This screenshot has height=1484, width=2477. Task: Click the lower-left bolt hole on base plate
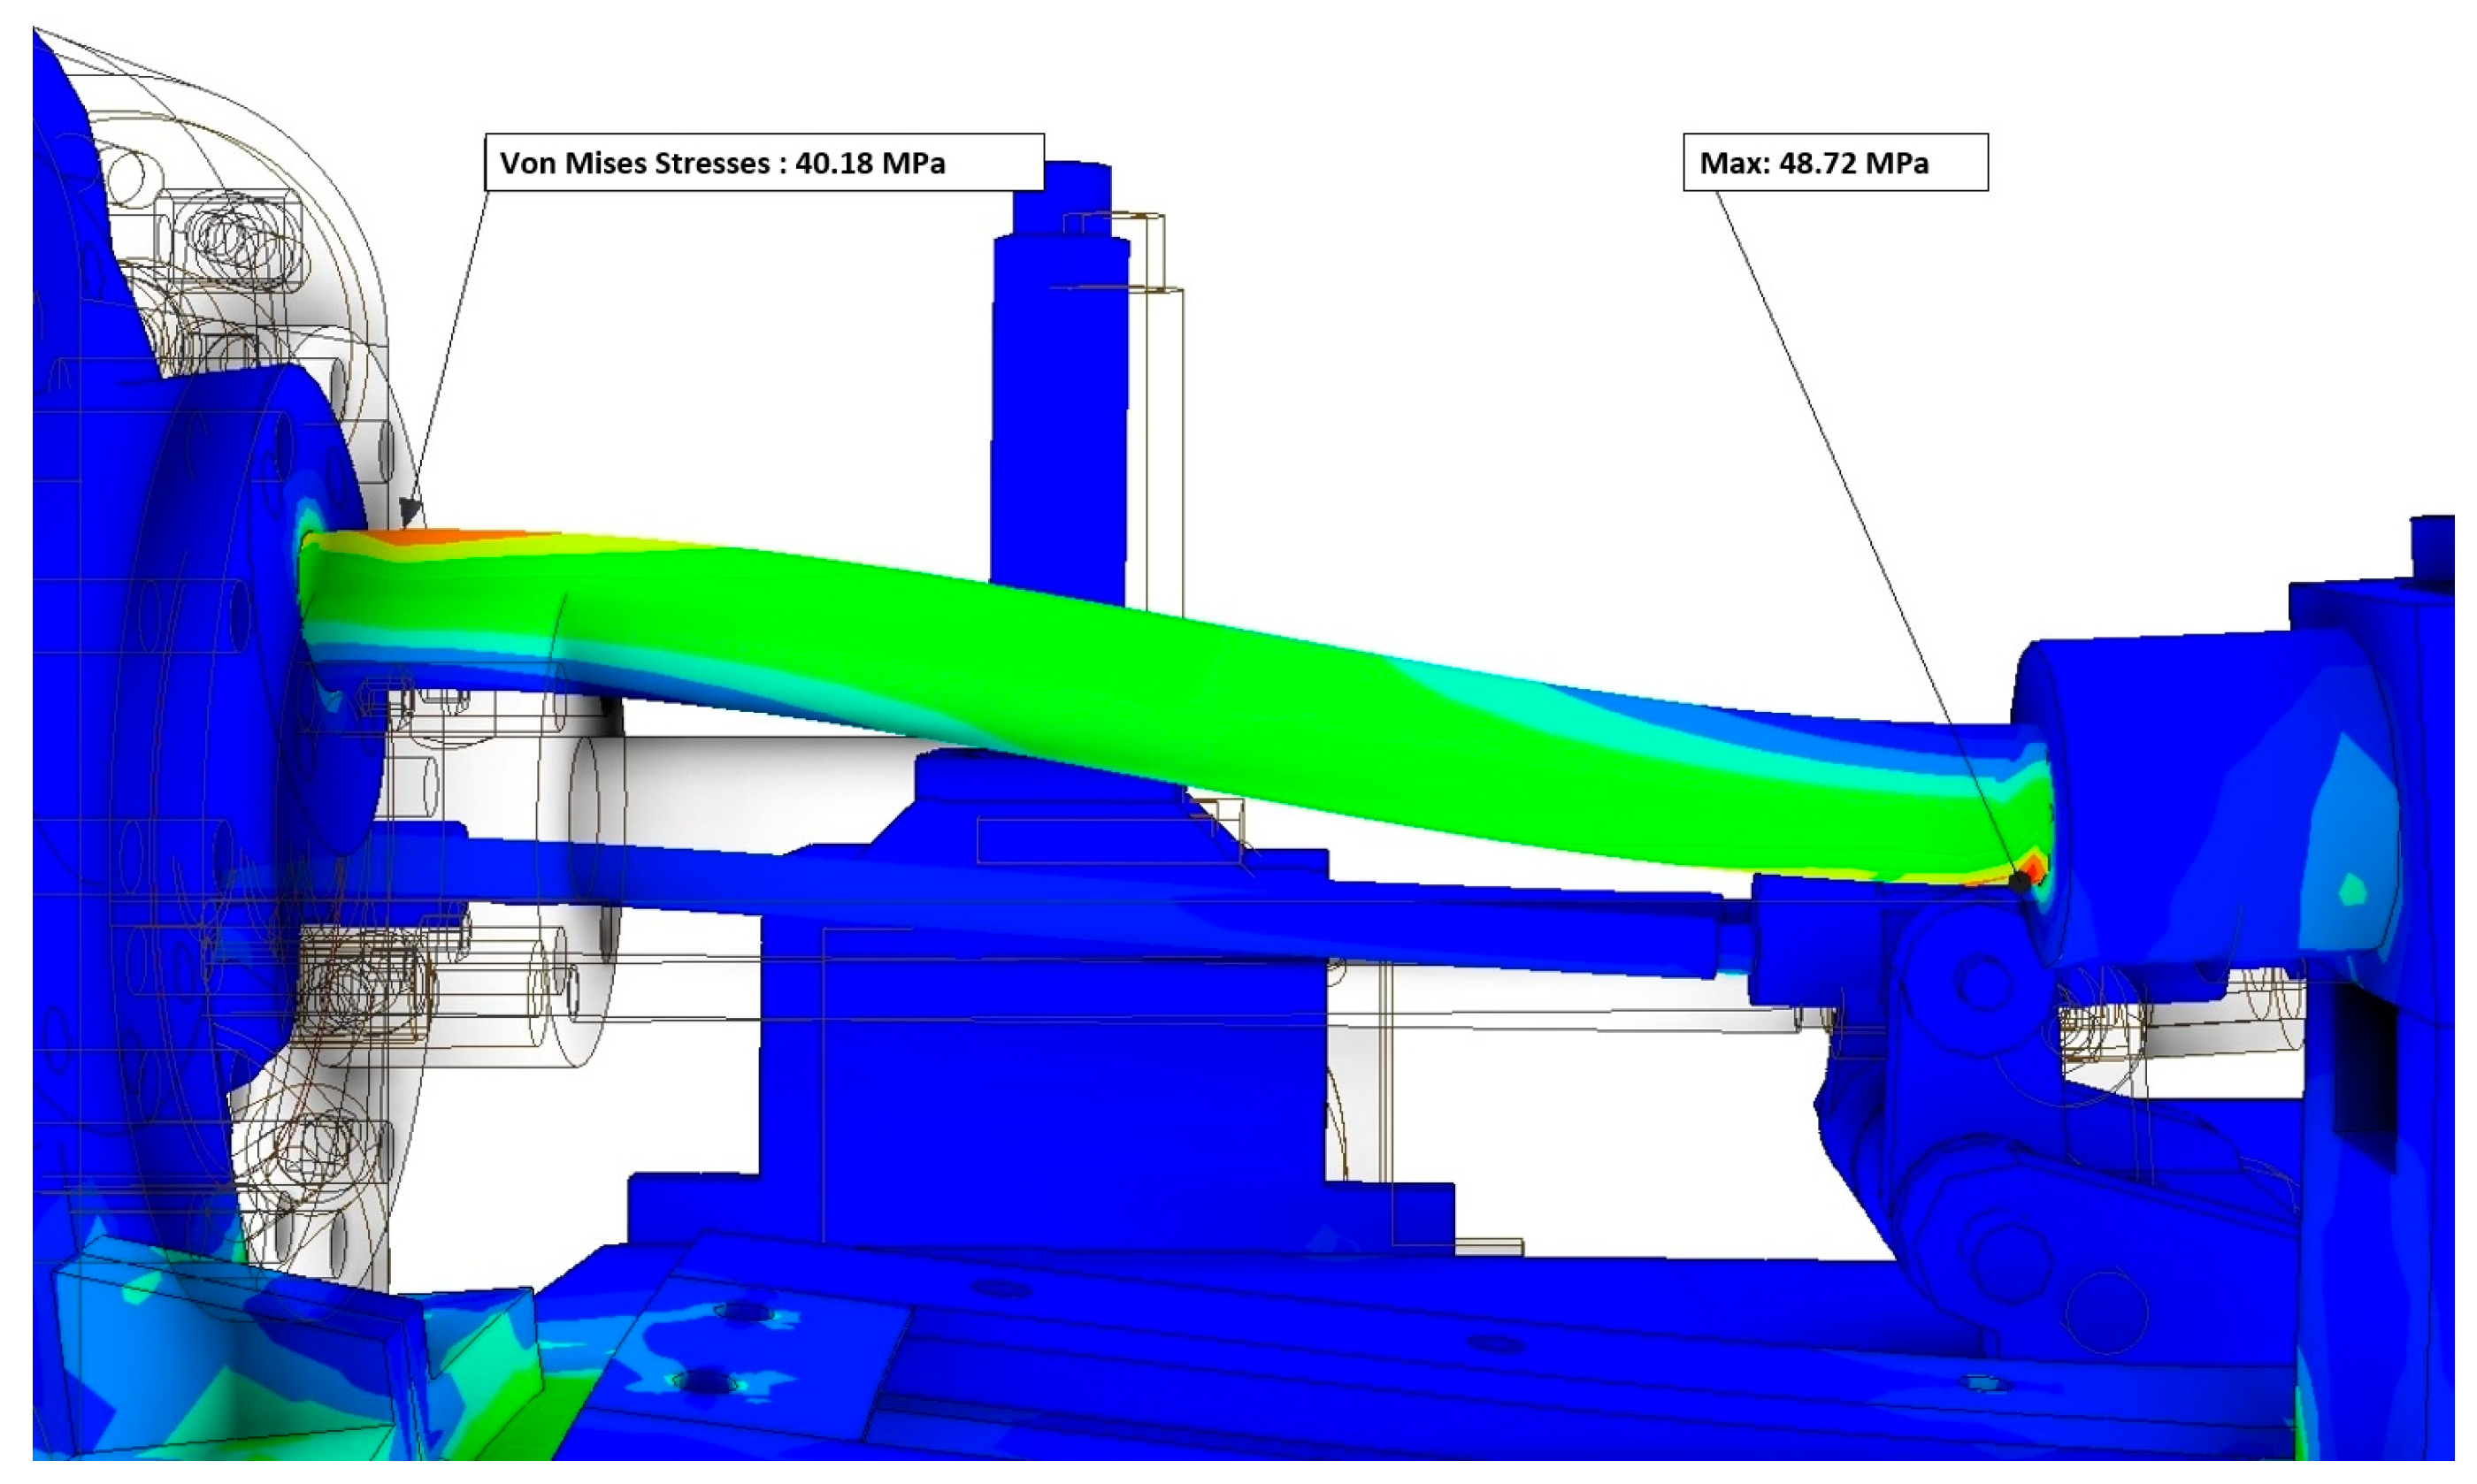pyautogui.click(x=706, y=1382)
